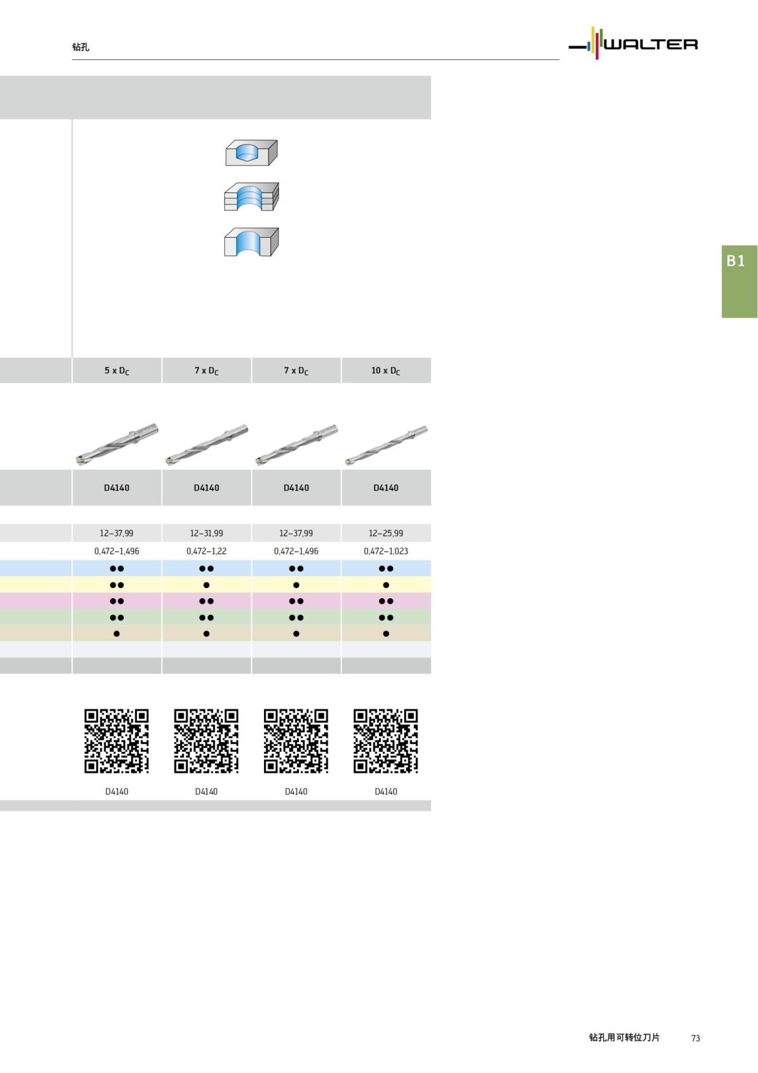Select the stacked plates drilling icon
Viewport: 758px width, 1073px height.
point(251,197)
